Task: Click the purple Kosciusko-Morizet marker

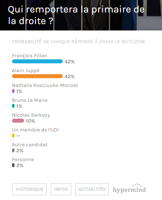Action: tap(13, 91)
